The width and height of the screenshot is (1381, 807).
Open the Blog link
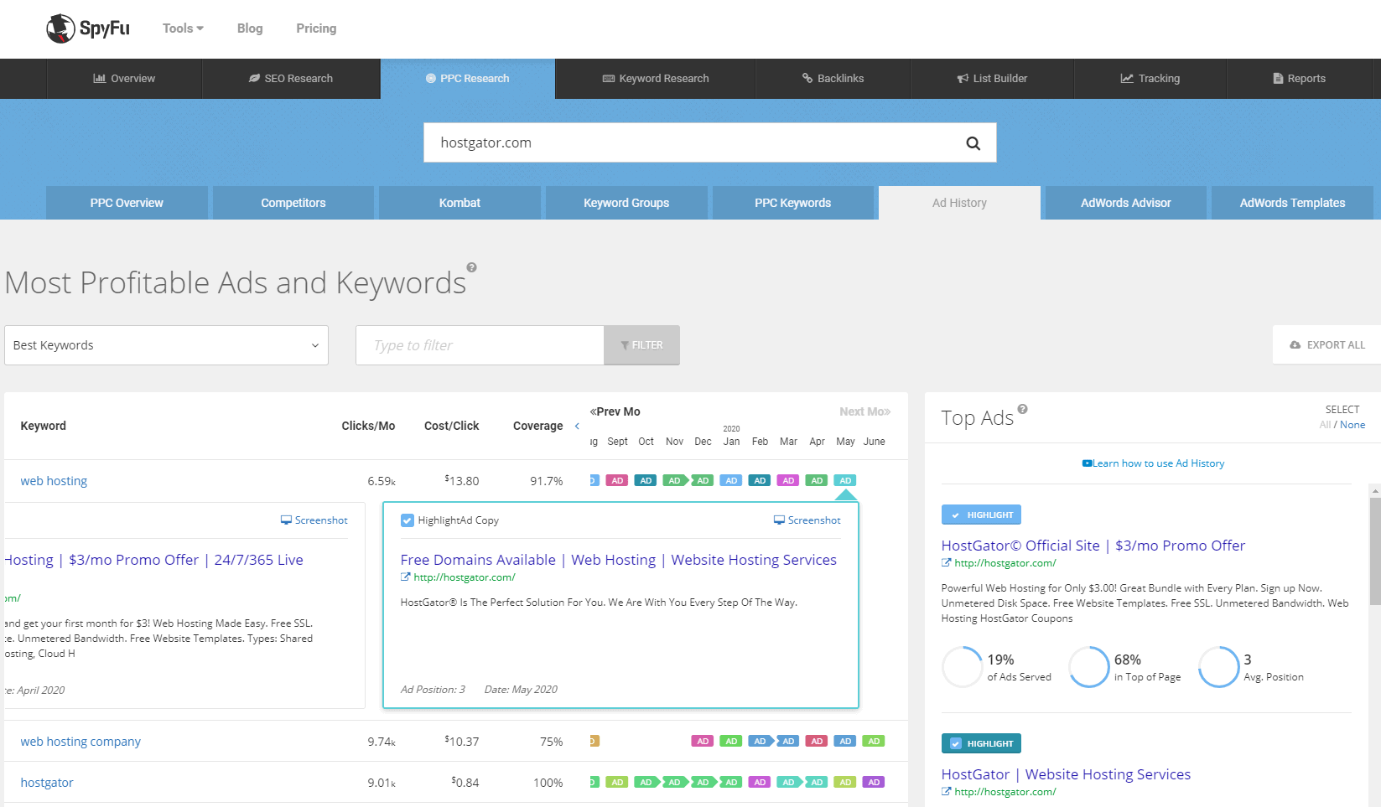[x=250, y=28]
